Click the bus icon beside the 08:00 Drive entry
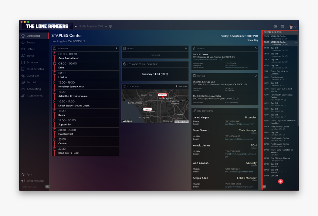The width and height of the screenshot is (318, 216). tap(55, 64)
